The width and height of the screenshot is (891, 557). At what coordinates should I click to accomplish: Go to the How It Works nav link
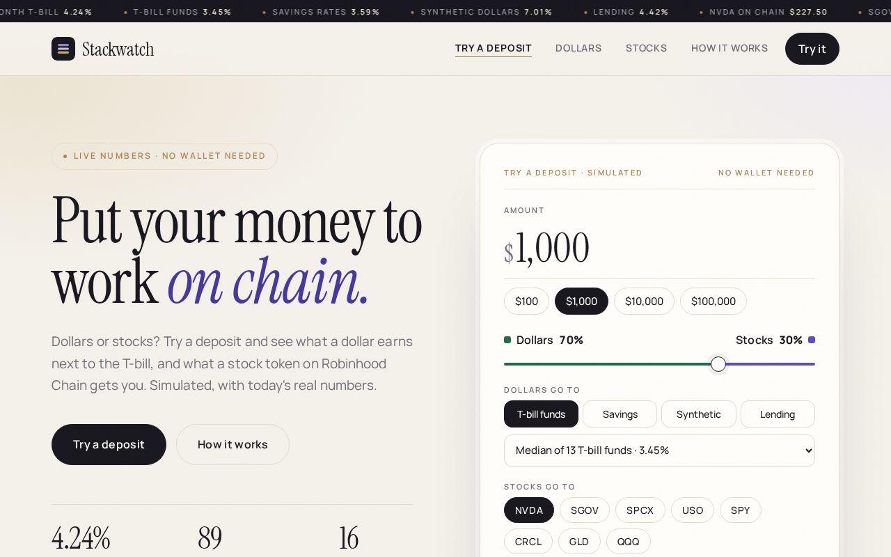point(730,48)
